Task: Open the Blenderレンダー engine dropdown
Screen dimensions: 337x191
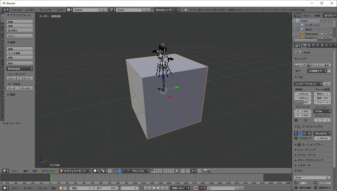Action: (167, 10)
